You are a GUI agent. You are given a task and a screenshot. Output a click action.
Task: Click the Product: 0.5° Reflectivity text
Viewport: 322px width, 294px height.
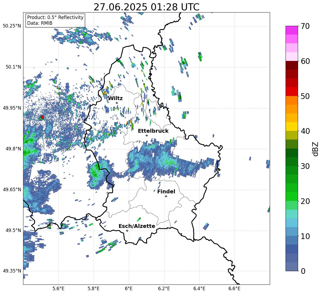[55, 17]
